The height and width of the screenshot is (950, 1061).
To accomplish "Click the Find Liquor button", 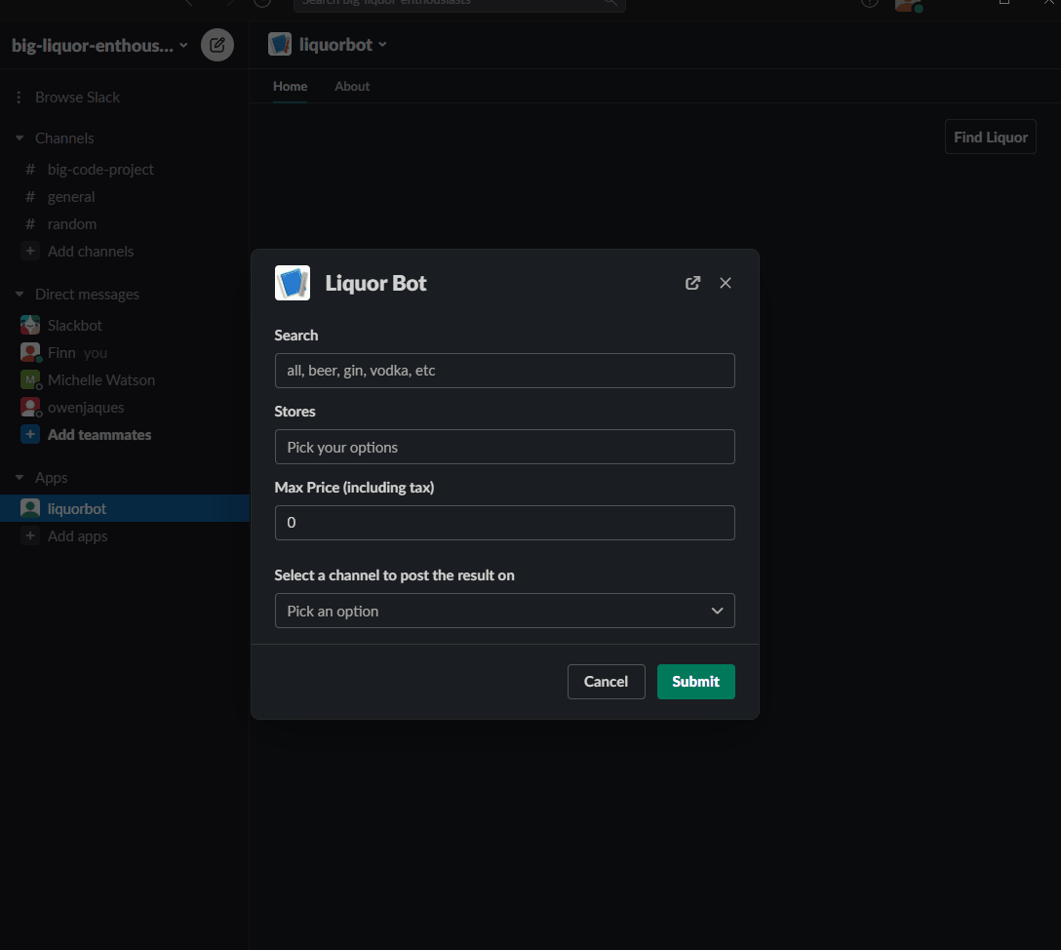I will [x=991, y=137].
